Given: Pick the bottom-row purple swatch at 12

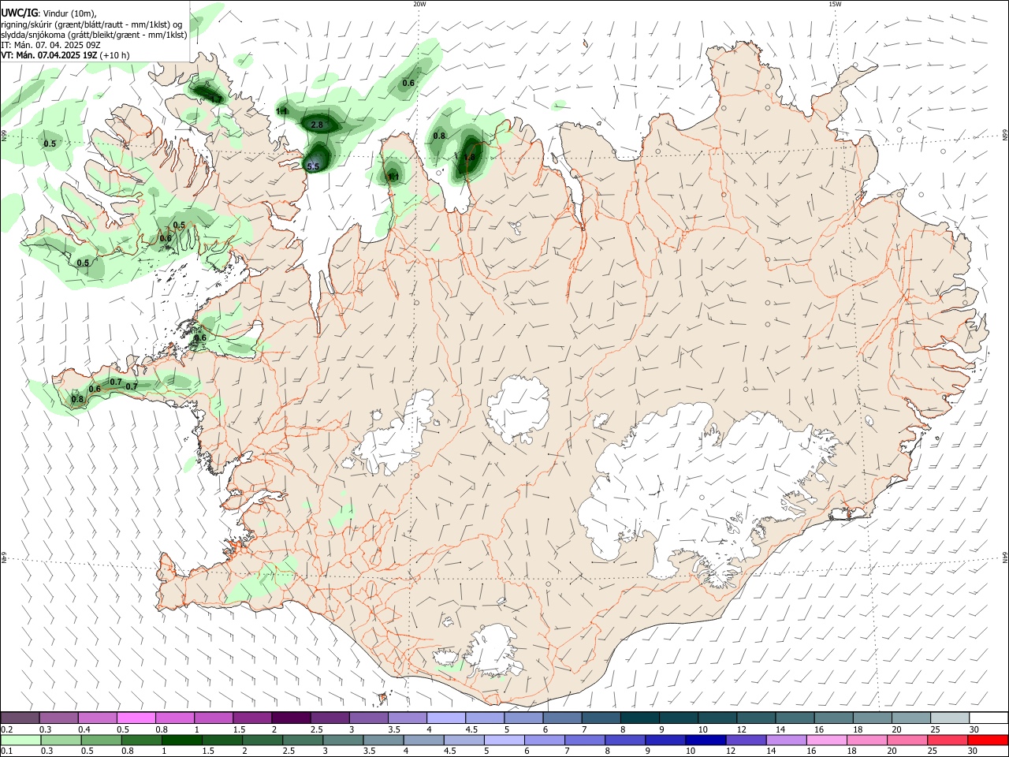Looking at the screenshot, I should pos(746,740).
